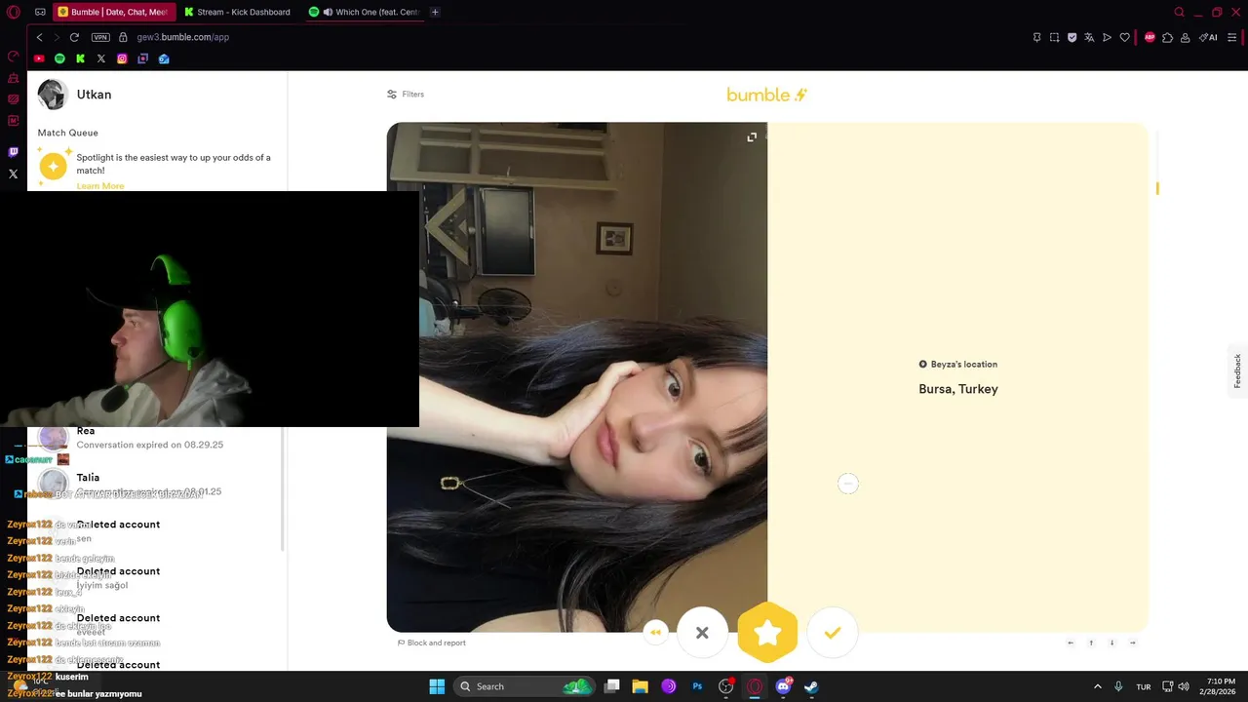Click the profile card scrollbar indicator
Image resolution: width=1248 pixels, height=702 pixels.
tap(1157, 188)
